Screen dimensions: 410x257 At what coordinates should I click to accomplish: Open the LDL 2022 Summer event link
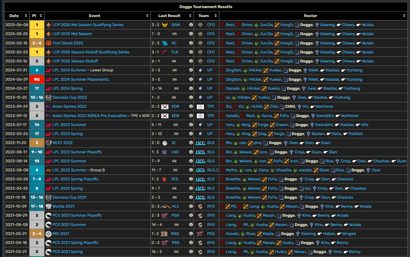point(70,170)
